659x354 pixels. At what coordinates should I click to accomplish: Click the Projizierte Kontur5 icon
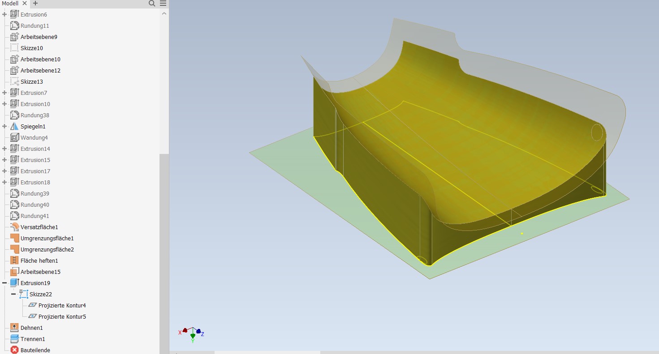coord(33,316)
